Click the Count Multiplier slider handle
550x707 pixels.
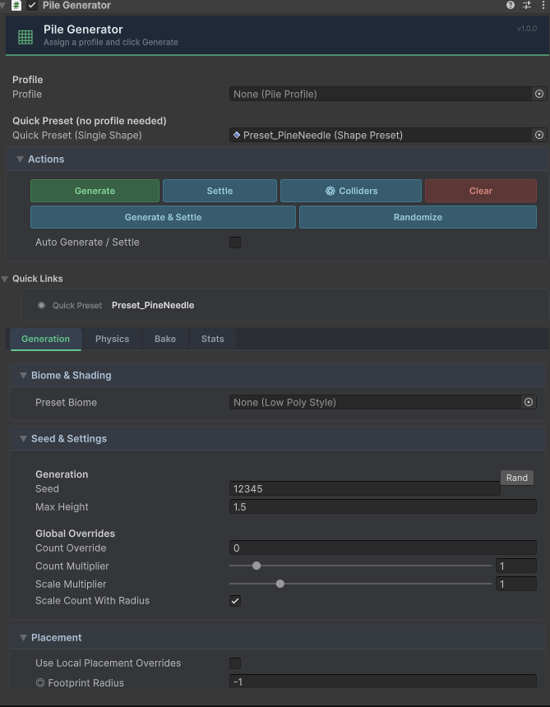point(257,566)
